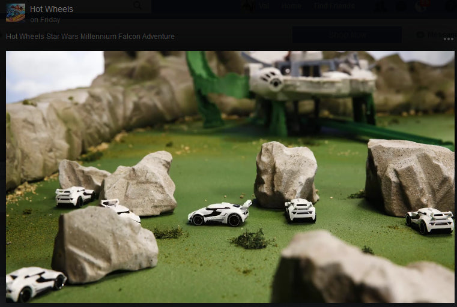
Task: Open the messages icon in top bar
Action: pyautogui.click(x=400, y=6)
